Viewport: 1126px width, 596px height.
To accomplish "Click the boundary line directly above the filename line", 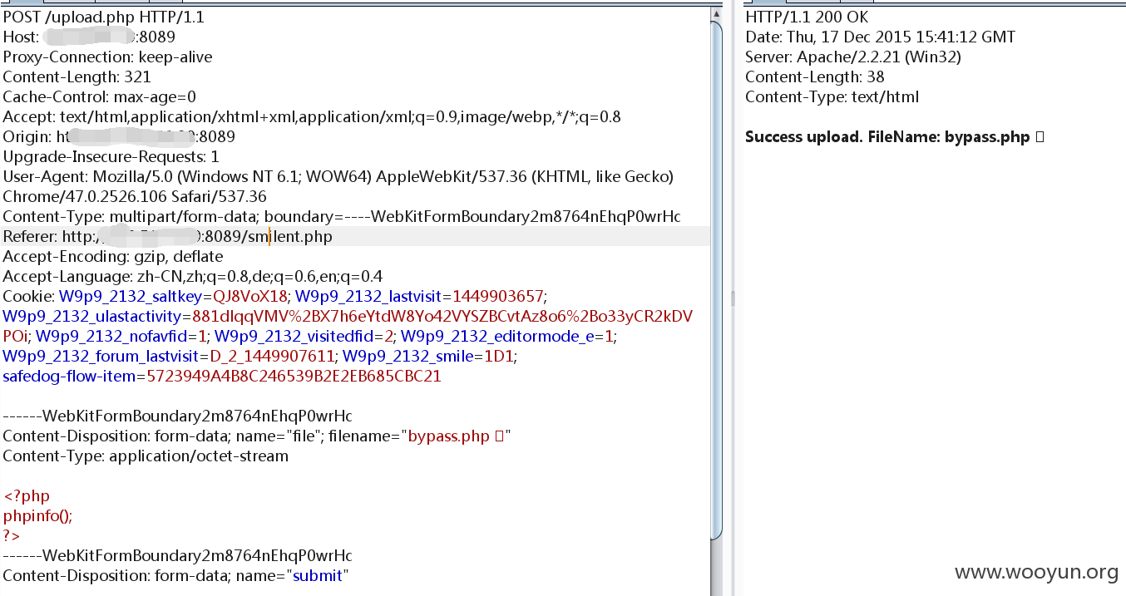I will point(177,416).
